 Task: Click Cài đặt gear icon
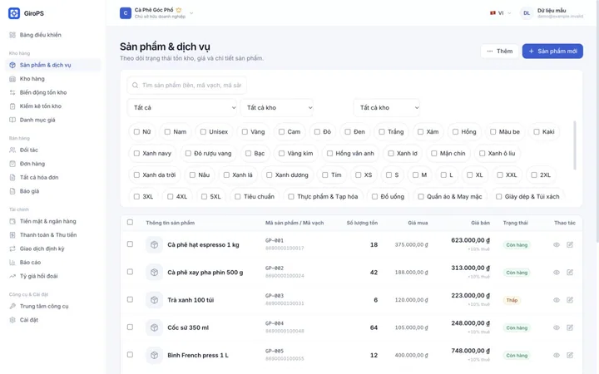12,320
